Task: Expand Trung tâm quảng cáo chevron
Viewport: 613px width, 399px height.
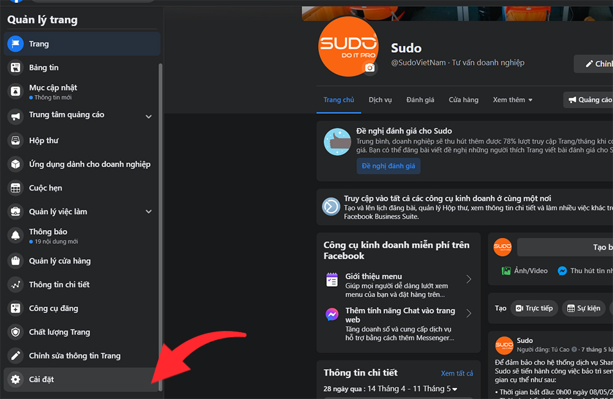Action: click(x=148, y=116)
